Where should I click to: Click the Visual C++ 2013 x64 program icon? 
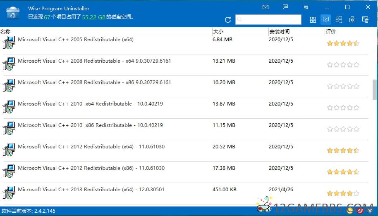[x=9, y=192]
